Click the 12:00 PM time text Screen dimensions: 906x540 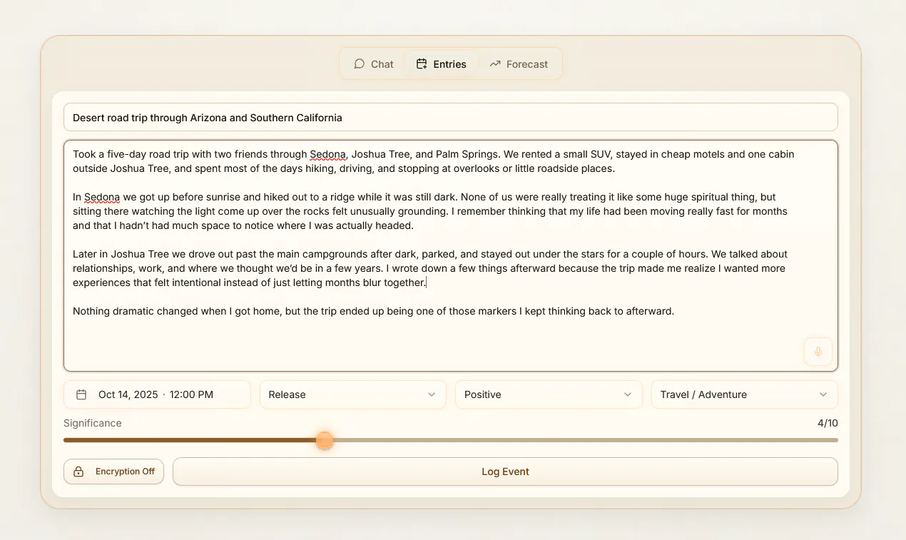pos(191,394)
